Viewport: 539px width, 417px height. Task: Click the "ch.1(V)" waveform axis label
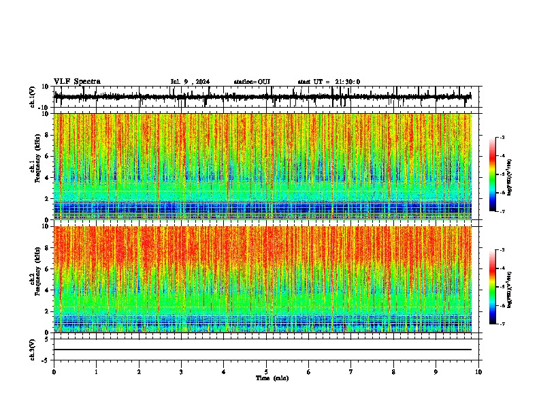pyautogui.click(x=33, y=97)
